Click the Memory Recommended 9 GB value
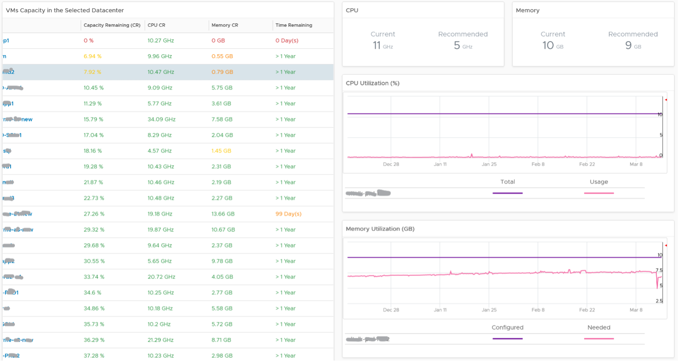680x362 pixels. click(633, 46)
